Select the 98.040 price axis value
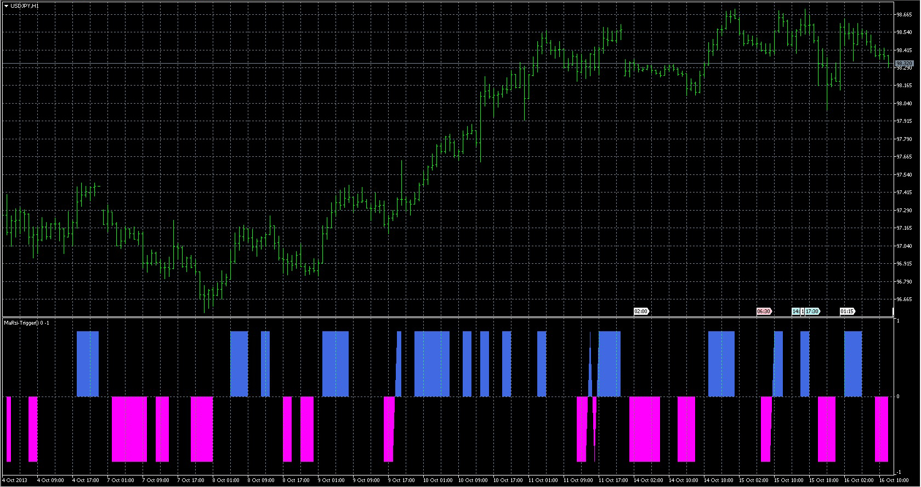Screen dimensions: 921x487 tap(904, 104)
